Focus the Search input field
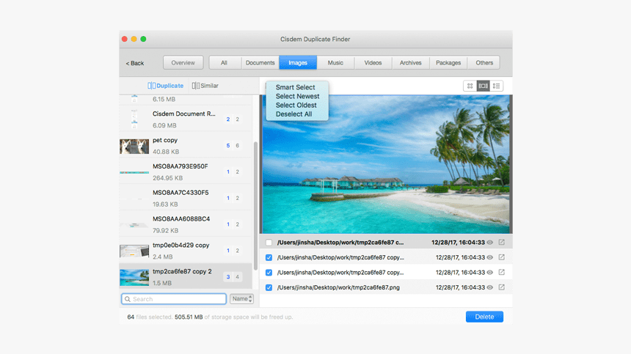This screenshot has width=631, height=354. 174,299
